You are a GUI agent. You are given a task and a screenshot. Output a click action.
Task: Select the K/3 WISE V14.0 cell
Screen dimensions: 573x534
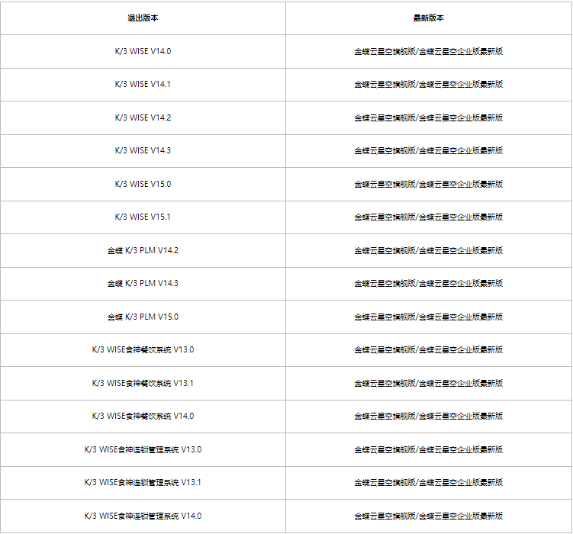click(143, 52)
